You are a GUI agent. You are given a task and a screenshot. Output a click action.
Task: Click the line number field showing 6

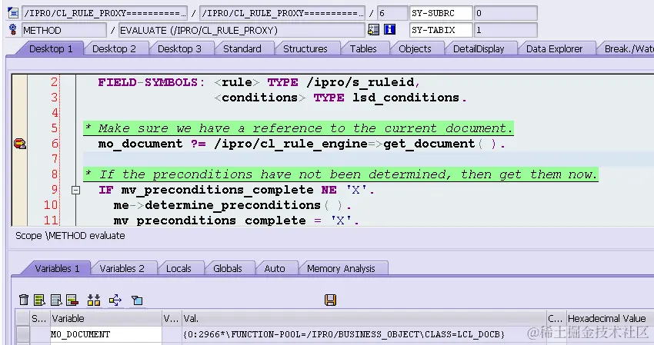click(392, 13)
